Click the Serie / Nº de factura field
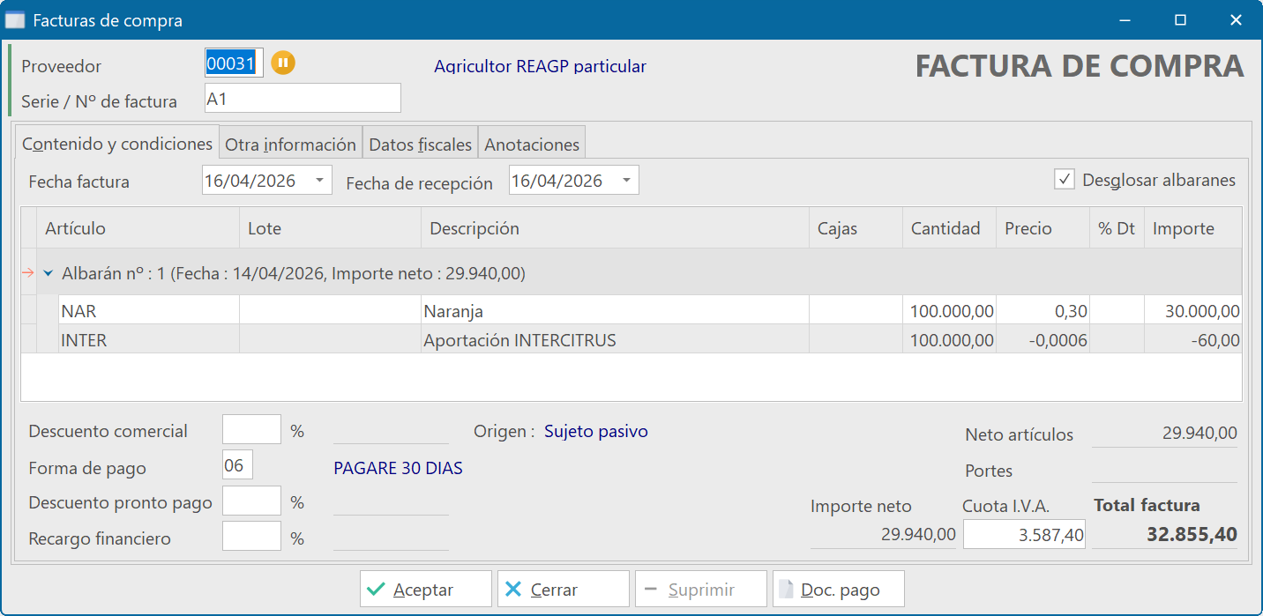Screen dimensions: 1263x616 click(x=302, y=99)
